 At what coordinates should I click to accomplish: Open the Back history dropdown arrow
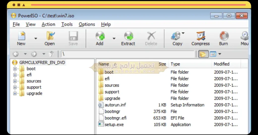pyautogui.click(x=25, y=54)
